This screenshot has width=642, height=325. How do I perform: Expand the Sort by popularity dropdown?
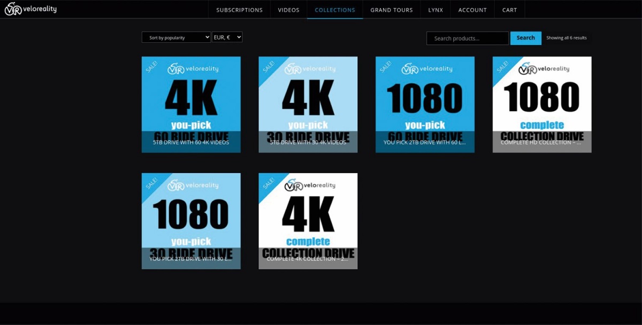pos(176,37)
